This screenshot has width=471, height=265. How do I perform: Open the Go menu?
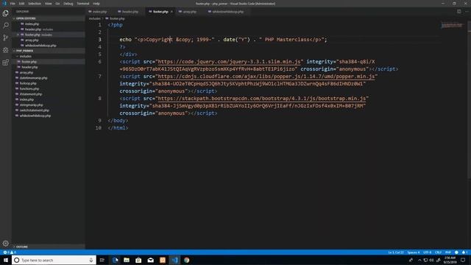pyautogui.click(x=57, y=4)
